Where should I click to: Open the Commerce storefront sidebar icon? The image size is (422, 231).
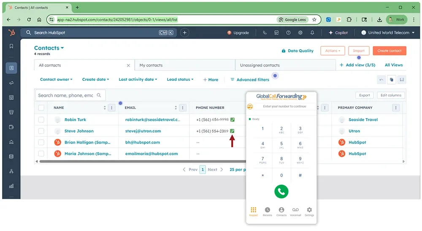coord(11,112)
